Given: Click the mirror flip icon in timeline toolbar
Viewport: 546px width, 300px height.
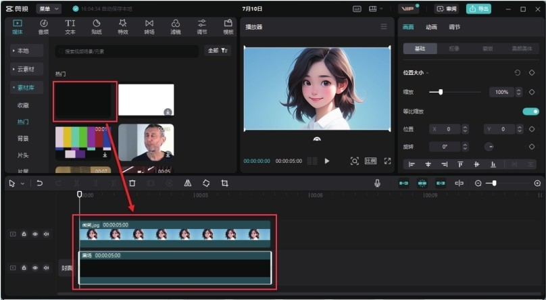Looking at the screenshot, I should coord(188,183).
